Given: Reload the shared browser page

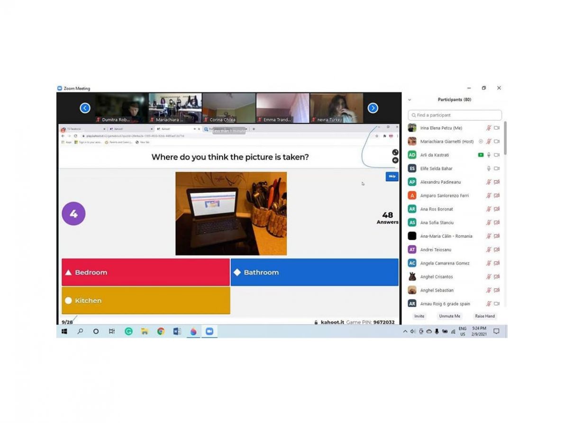Looking at the screenshot, I should pos(75,136).
